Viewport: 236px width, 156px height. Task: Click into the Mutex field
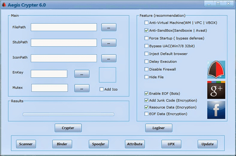pos(50,88)
